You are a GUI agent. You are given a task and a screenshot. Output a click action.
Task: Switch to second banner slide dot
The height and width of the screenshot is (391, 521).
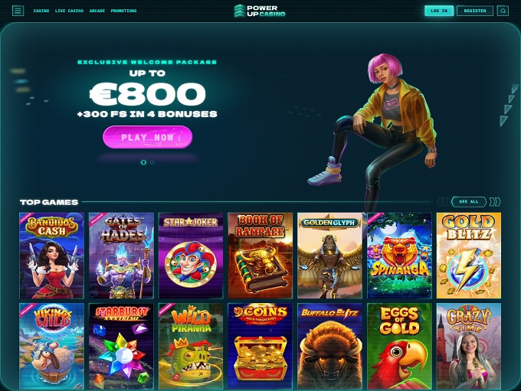pyautogui.click(x=152, y=162)
